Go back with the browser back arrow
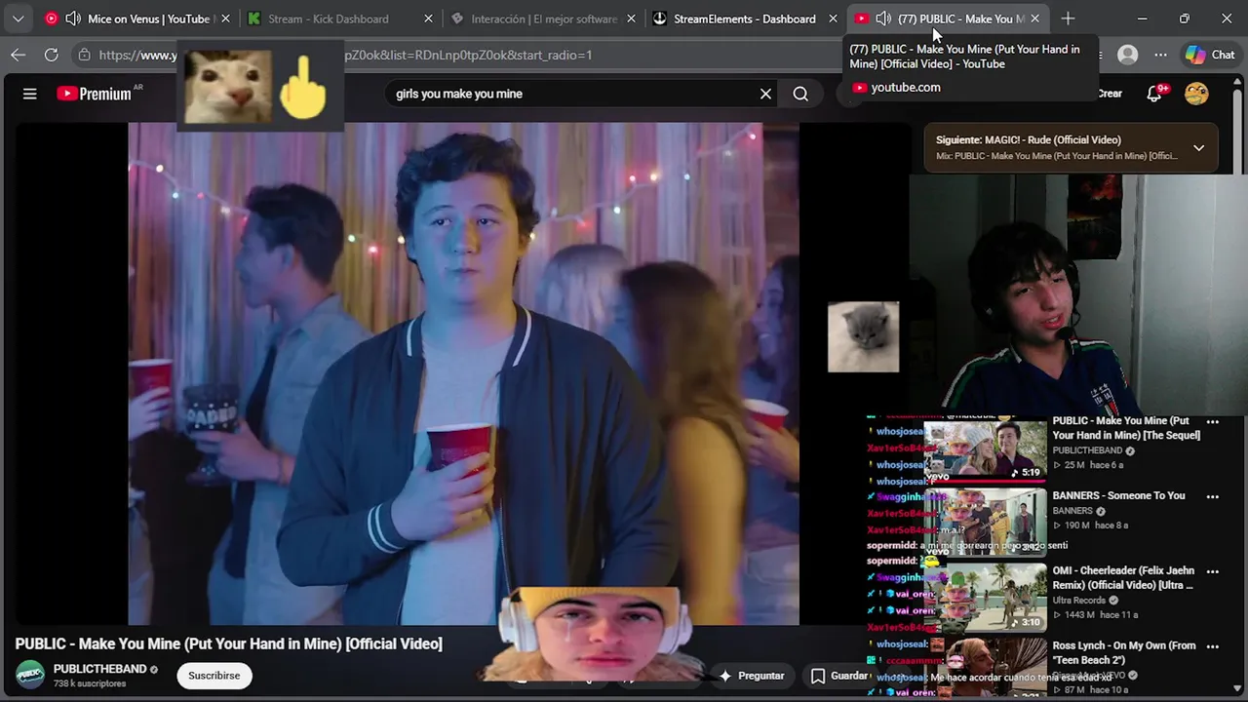This screenshot has height=702, width=1248. tap(18, 55)
